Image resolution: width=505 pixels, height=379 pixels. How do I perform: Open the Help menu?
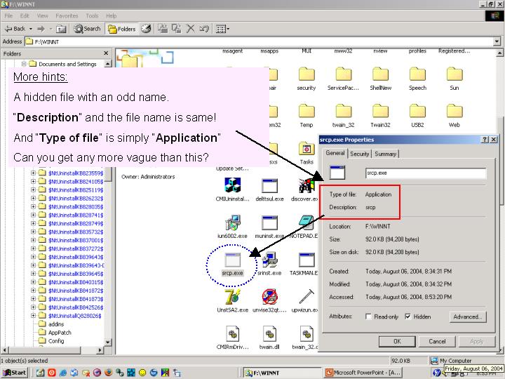[111, 15]
